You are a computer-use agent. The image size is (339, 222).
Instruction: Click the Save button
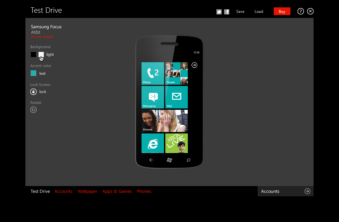click(240, 12)
